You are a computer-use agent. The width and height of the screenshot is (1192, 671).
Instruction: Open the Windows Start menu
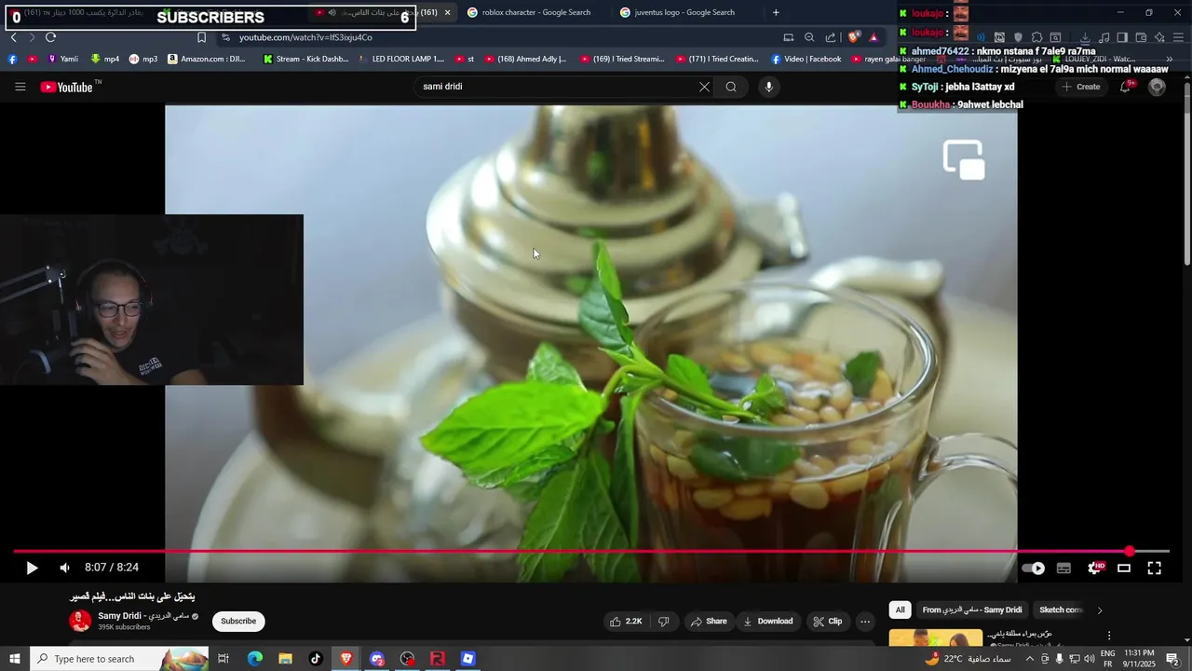(x=15, y=659)
